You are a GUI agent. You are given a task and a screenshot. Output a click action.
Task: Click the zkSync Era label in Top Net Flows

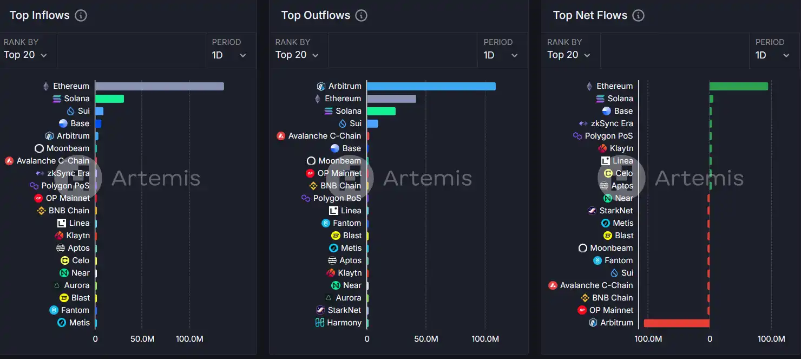pyautogui.click(x=612, y=123)
